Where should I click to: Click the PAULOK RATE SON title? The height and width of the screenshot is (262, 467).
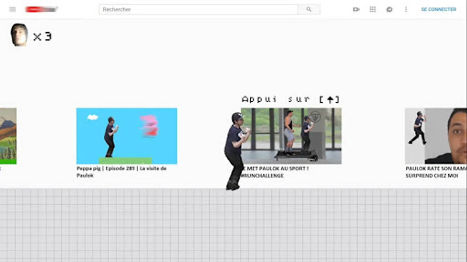pos(436,172)
